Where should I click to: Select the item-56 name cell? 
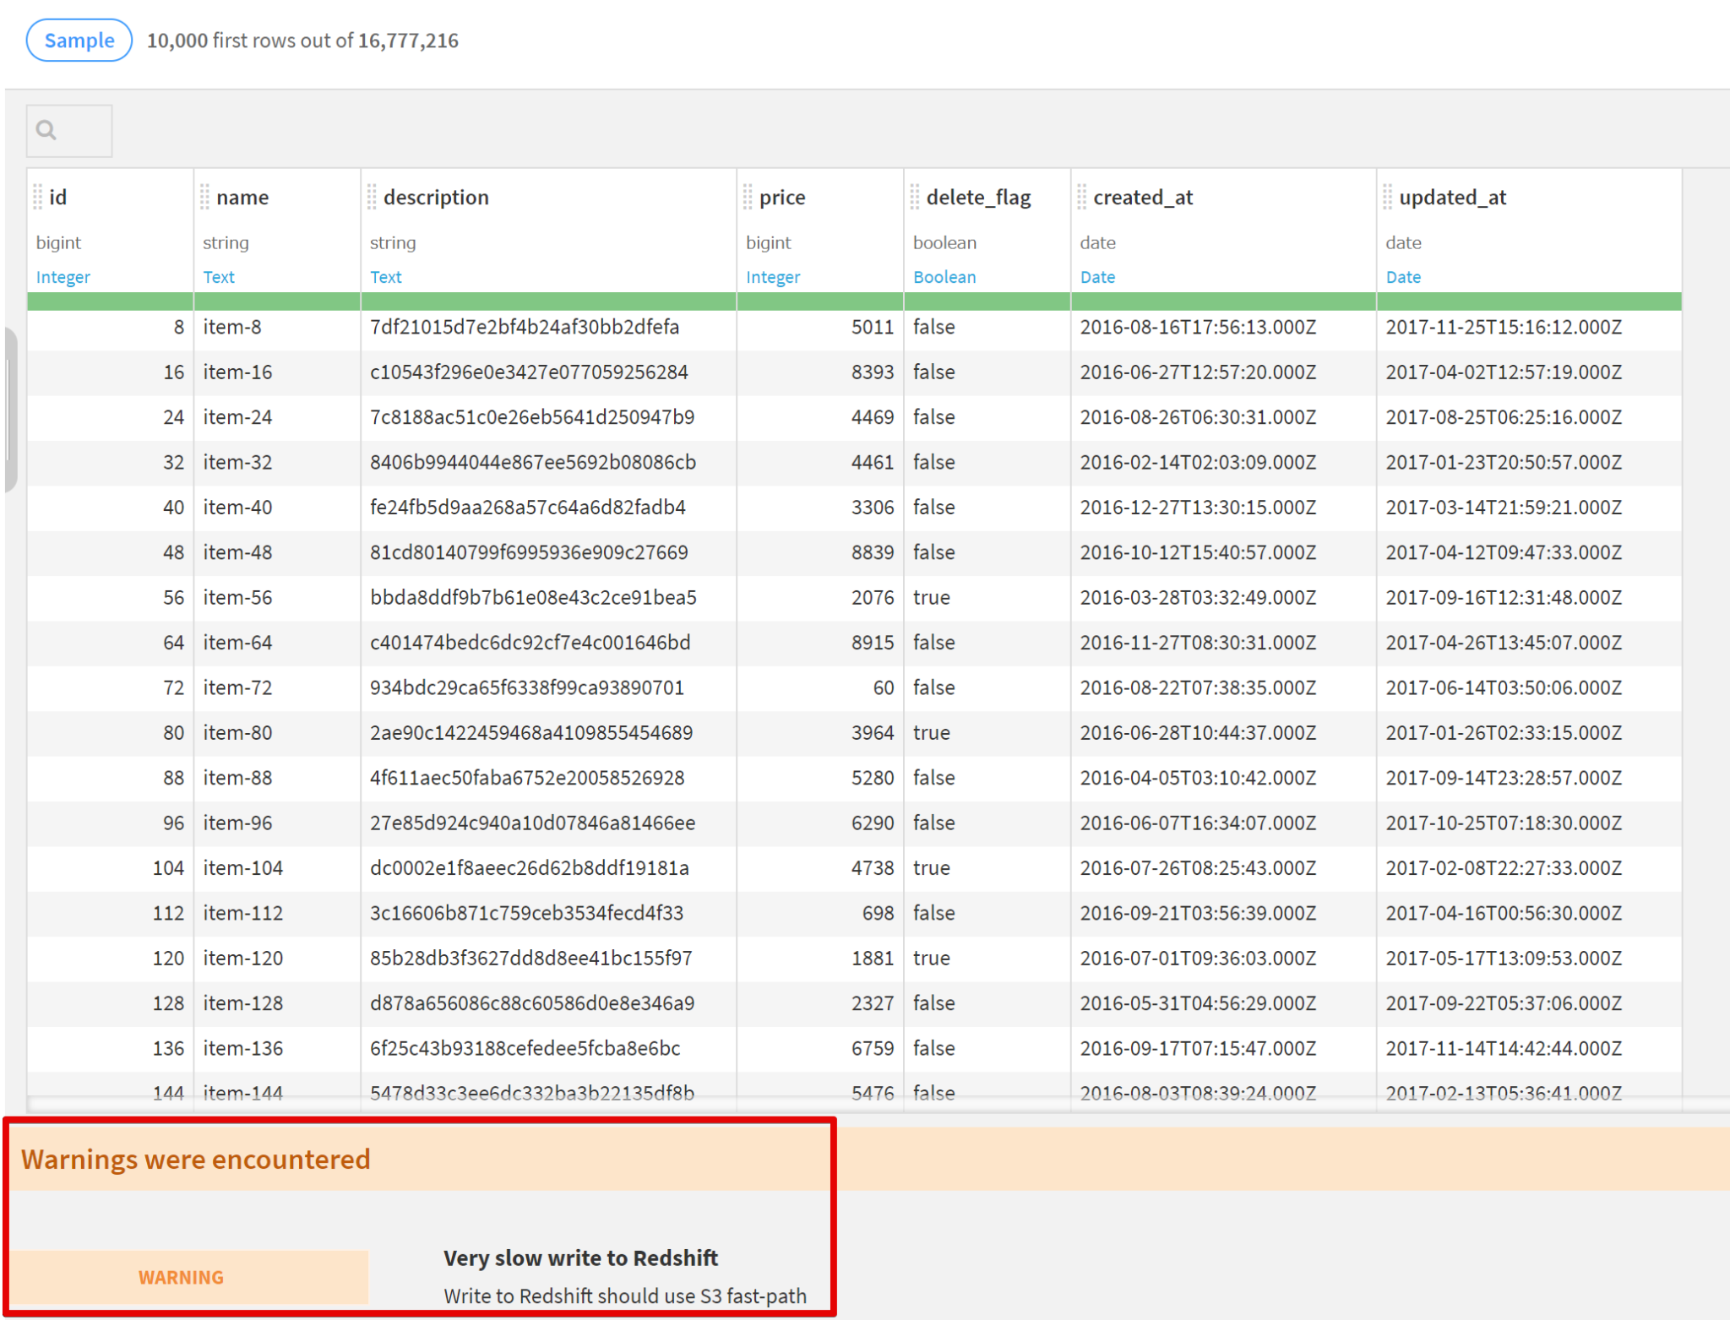237,598
